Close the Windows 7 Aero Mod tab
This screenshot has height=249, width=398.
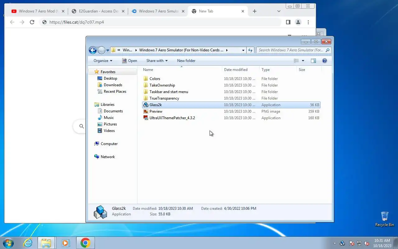pyautogui.click(x=63, y=11)
